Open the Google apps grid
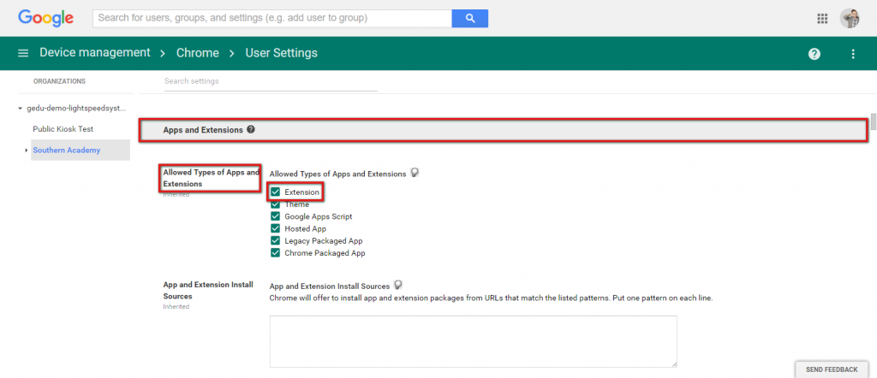Image resolution: width=877 pixels, height=378 pixels. [821, 19]
